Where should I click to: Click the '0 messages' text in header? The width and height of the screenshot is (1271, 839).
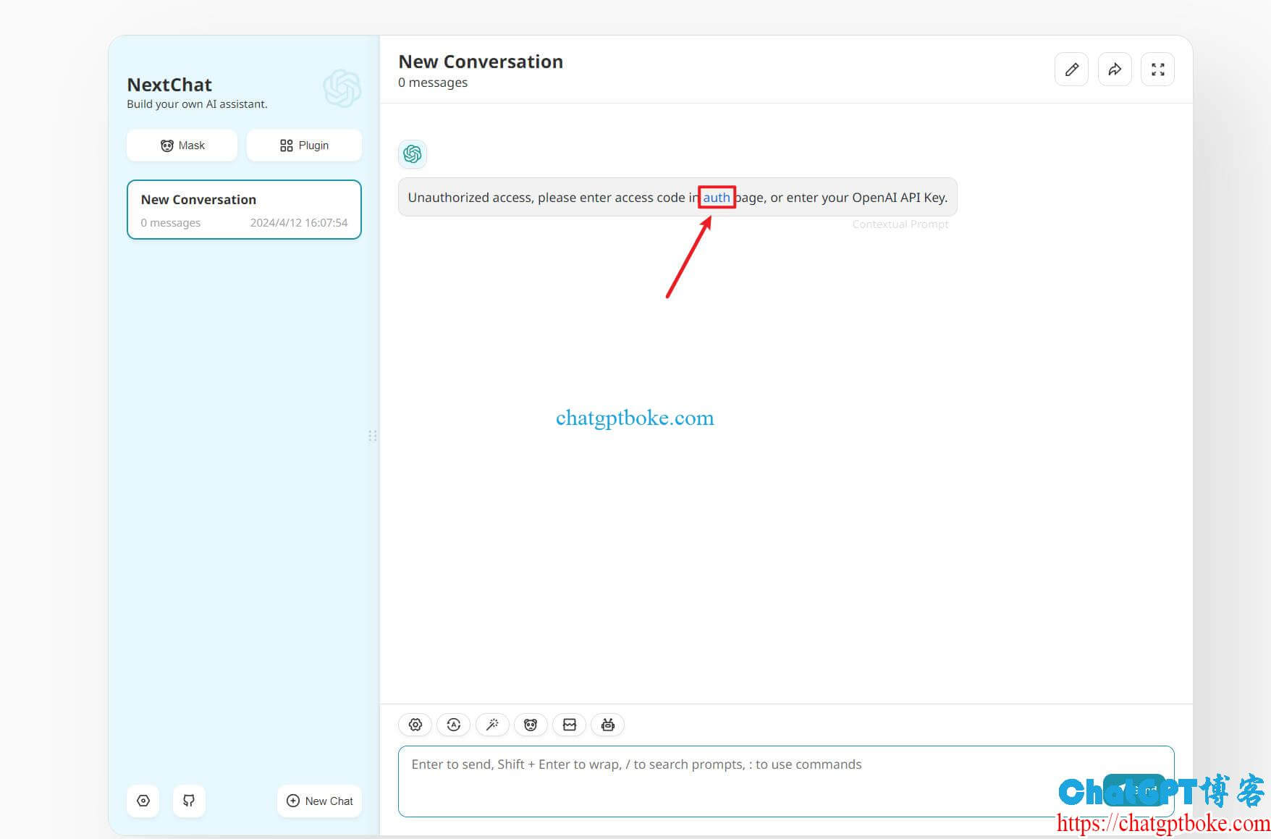[x=433, y=83]
